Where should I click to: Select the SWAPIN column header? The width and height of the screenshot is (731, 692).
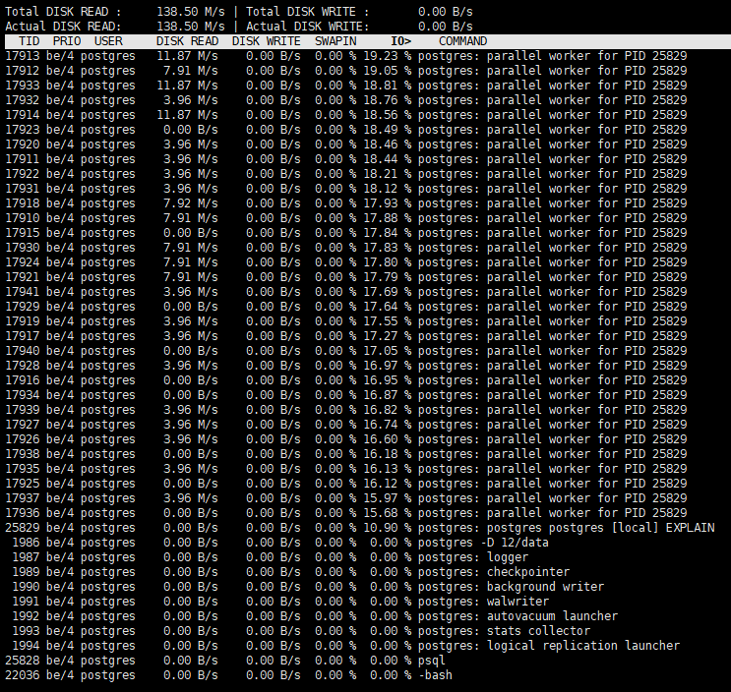point(335,41)
